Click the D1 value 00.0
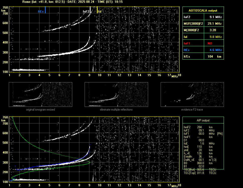Screen dimensions: 243x188 point(201,140)
